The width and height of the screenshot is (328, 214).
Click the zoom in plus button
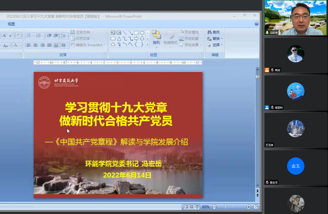(x=249, y=207)
